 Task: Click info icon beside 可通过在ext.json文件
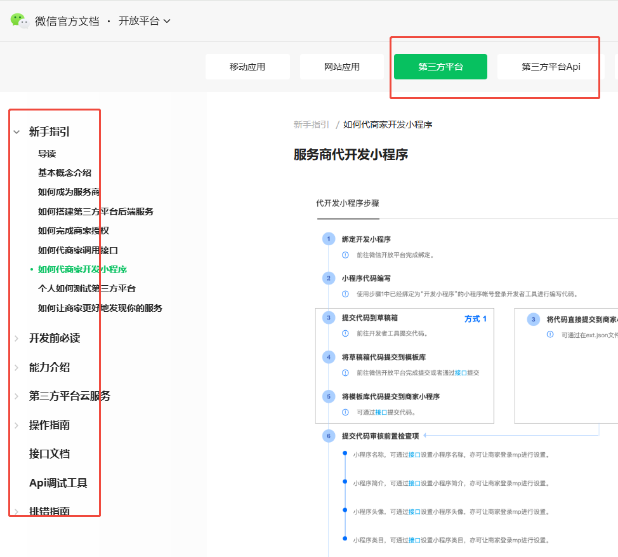coord(550,335)
